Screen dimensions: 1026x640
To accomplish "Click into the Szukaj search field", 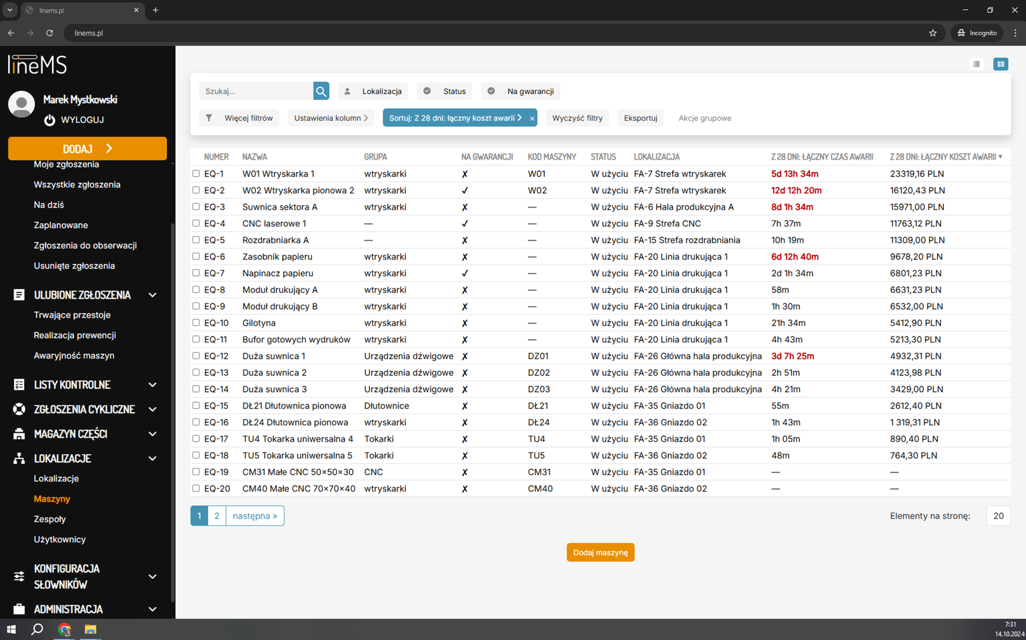I will [256, 91].
